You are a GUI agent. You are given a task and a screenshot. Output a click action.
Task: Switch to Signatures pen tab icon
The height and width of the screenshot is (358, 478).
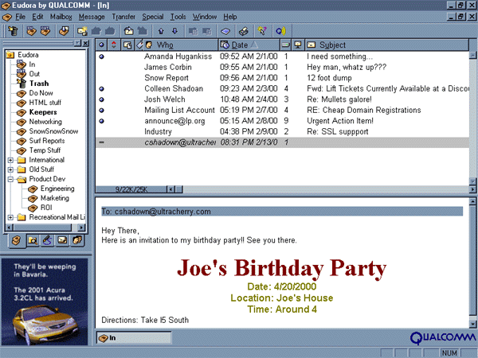click(47, 241)
